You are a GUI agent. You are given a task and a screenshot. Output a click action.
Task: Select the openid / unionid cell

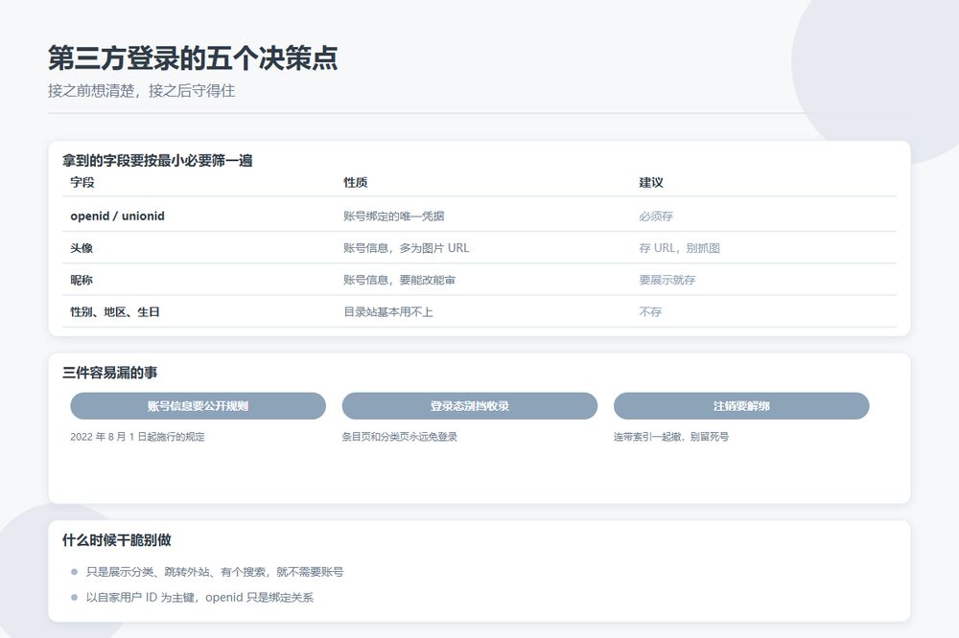pos(117,216)
